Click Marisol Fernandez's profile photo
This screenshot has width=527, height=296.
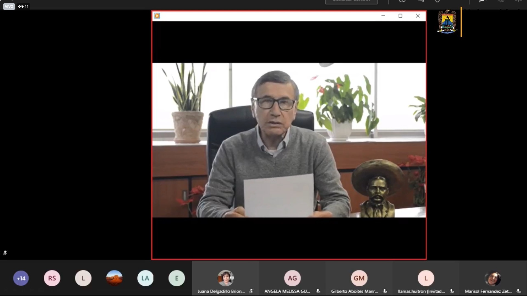[493, 278]
